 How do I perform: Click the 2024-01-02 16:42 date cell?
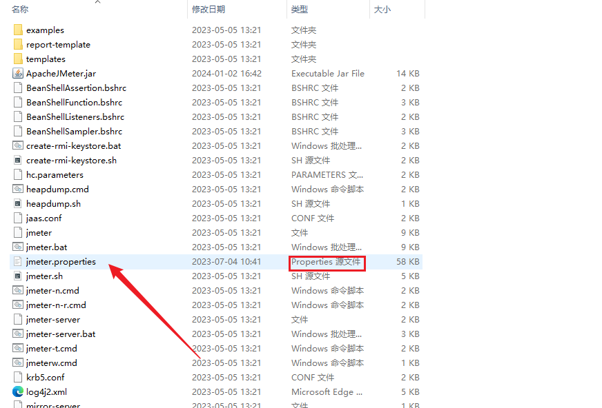(x=226, y=73)
